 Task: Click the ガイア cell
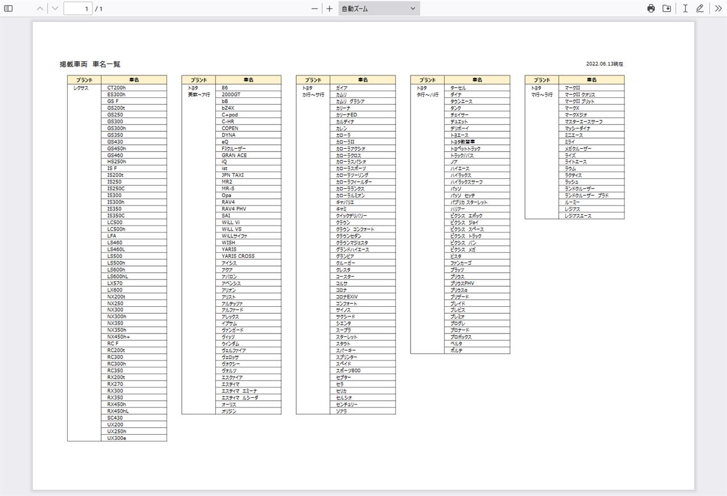[x=362, y=88]
